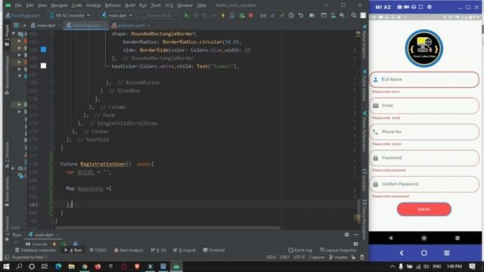The width and height of the screenshot is (484, 272).
Task: Open the VCS menu
Action: point(169,5)
